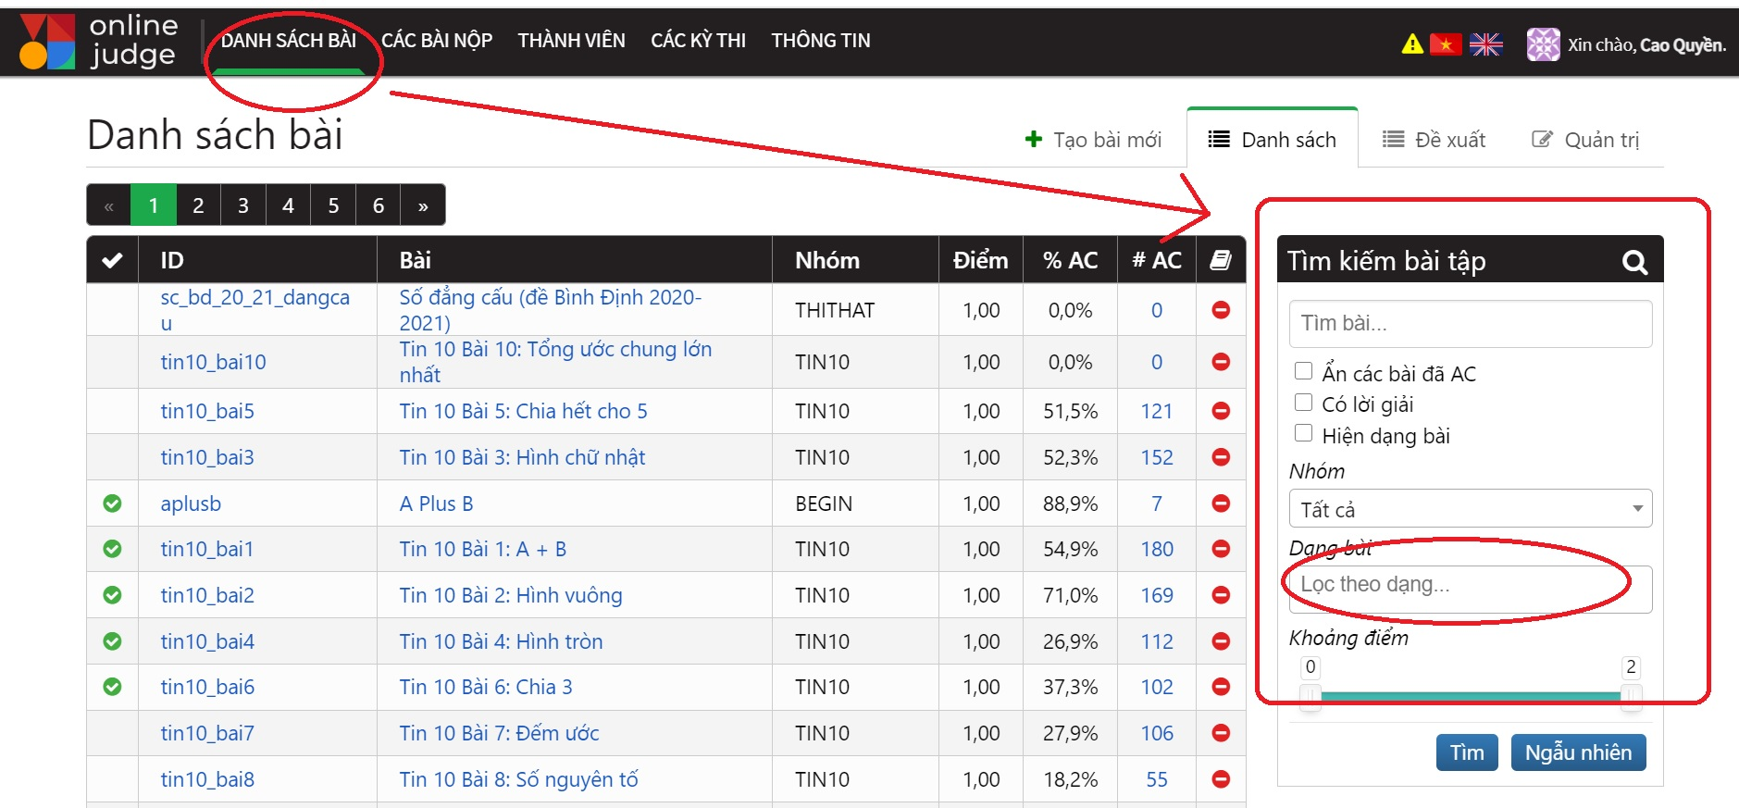Click Tạo bài mới to create a problem
This screenshot has width=1739, height=808.
click(1093, 140)
